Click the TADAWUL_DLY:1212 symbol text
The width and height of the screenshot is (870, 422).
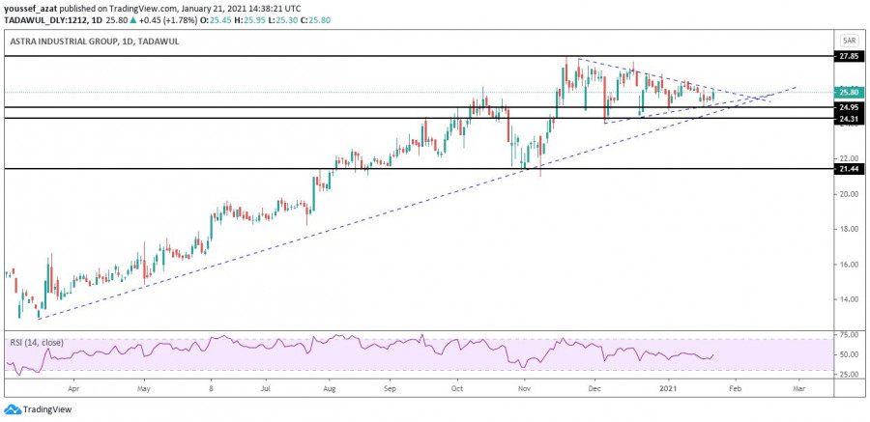(39, 18)
